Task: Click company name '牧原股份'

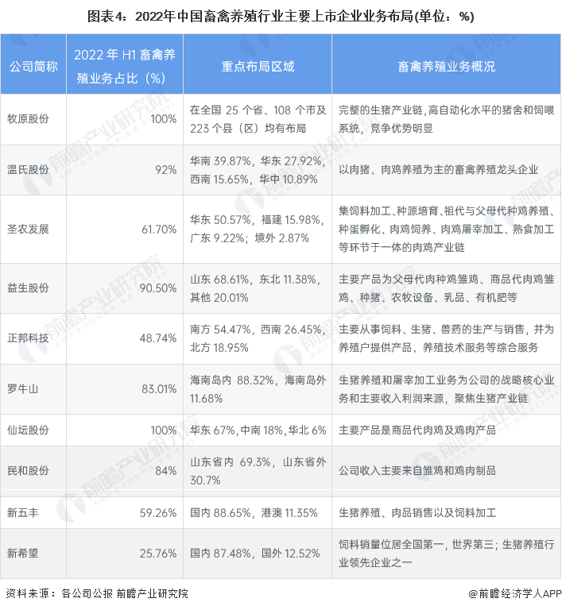Action: click(x=28, y=118)
